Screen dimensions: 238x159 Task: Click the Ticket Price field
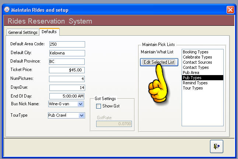67,70
